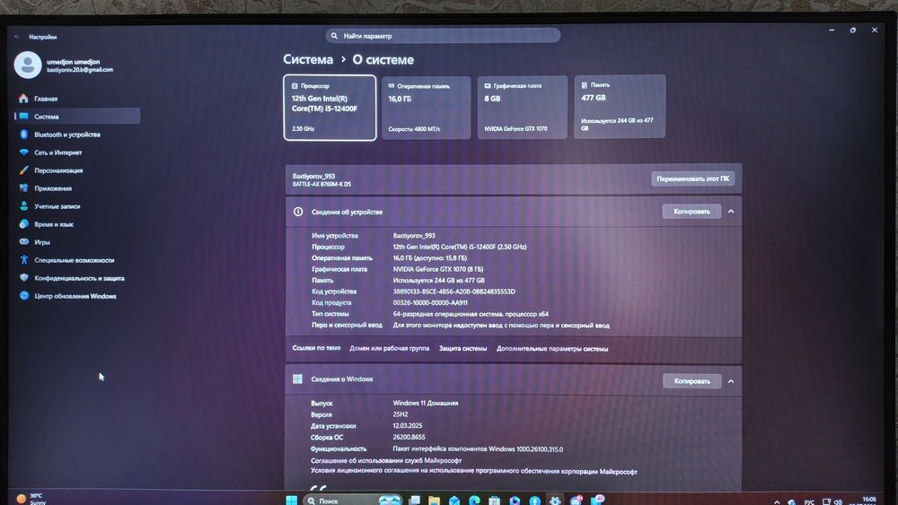Open the 36°C Sunny weather widget

click(31, 499)
